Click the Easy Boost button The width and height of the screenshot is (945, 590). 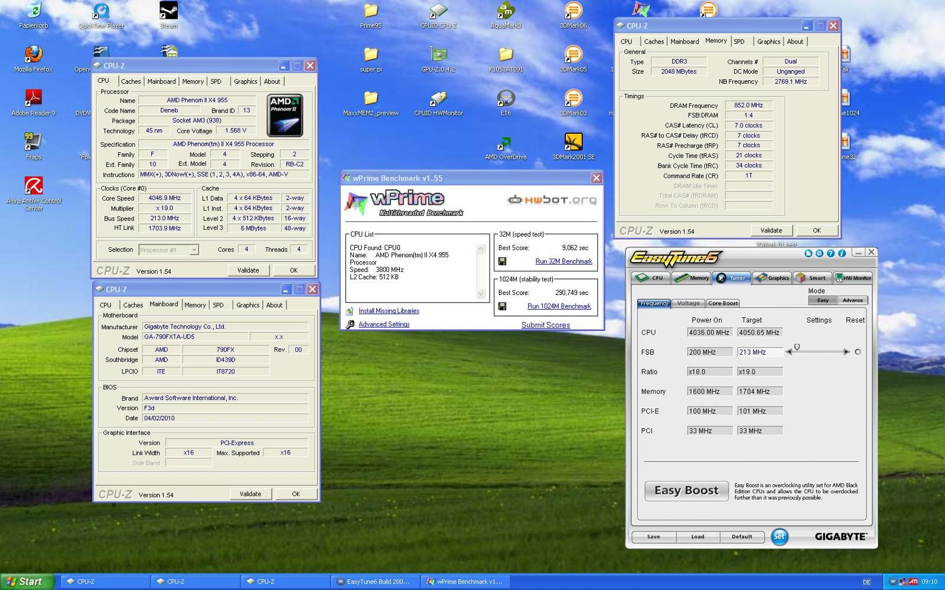click(x=686, y=490)
